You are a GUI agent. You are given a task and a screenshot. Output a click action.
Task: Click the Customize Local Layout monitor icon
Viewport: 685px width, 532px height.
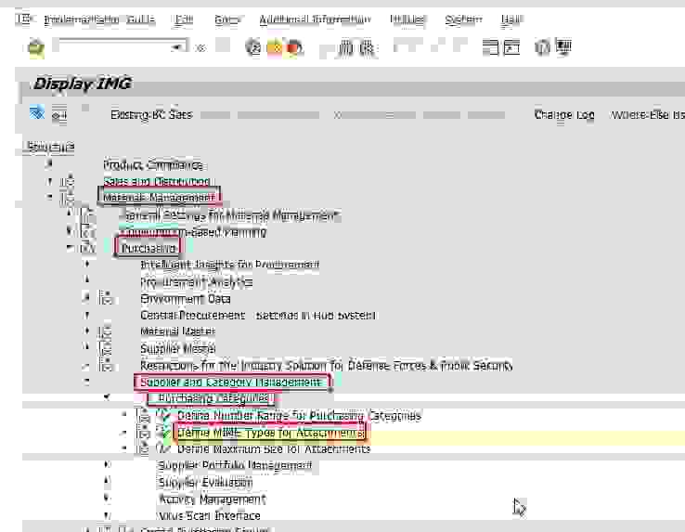(x=564, y=47)
